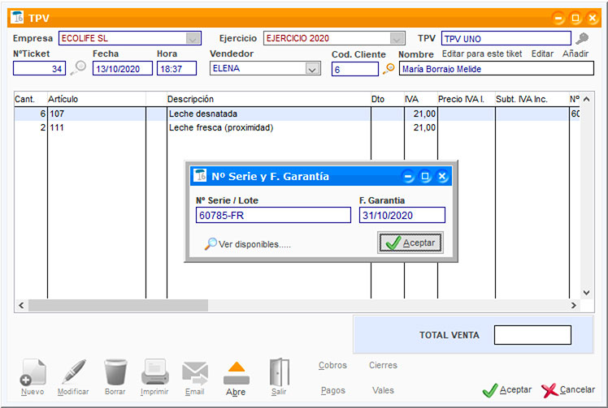
Task: Click Aceptar at bottom of TPV window
Action: click(x=507, y=390)
